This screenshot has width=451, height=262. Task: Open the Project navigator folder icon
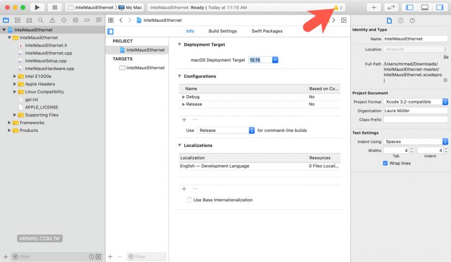(6, 20)
